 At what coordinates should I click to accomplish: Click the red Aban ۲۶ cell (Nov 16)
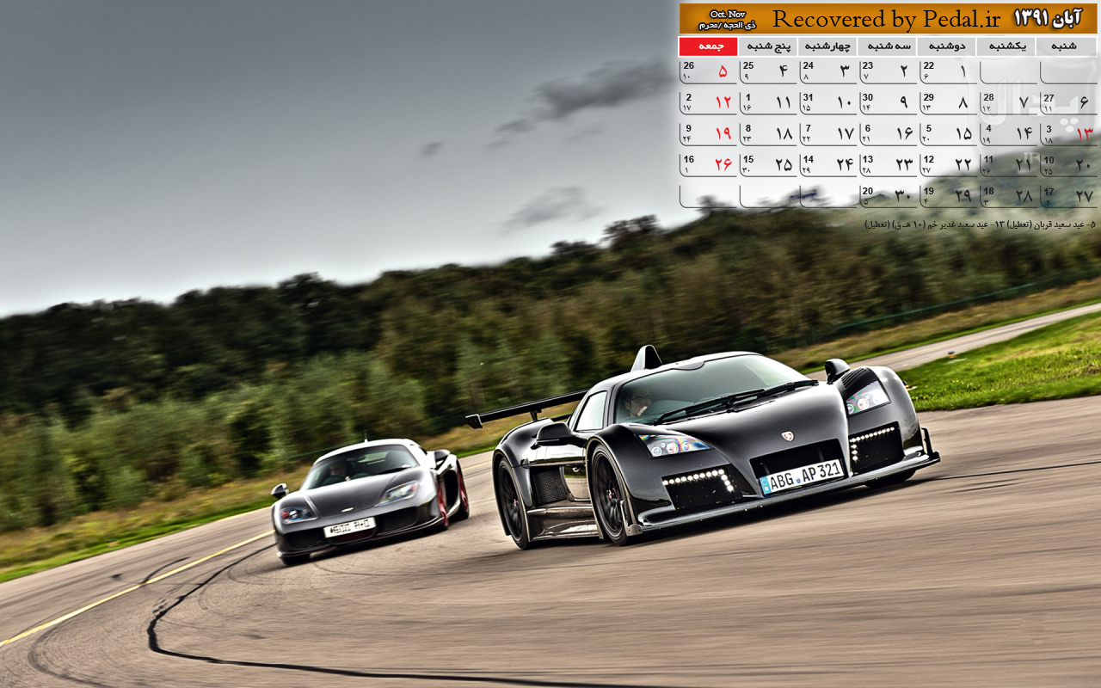tap(709, 164)
